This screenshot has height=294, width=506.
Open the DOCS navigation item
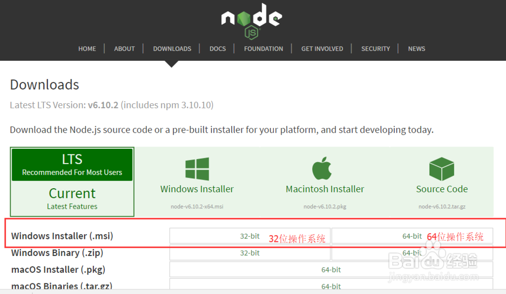pyautogui.click(x=218, y=49)
